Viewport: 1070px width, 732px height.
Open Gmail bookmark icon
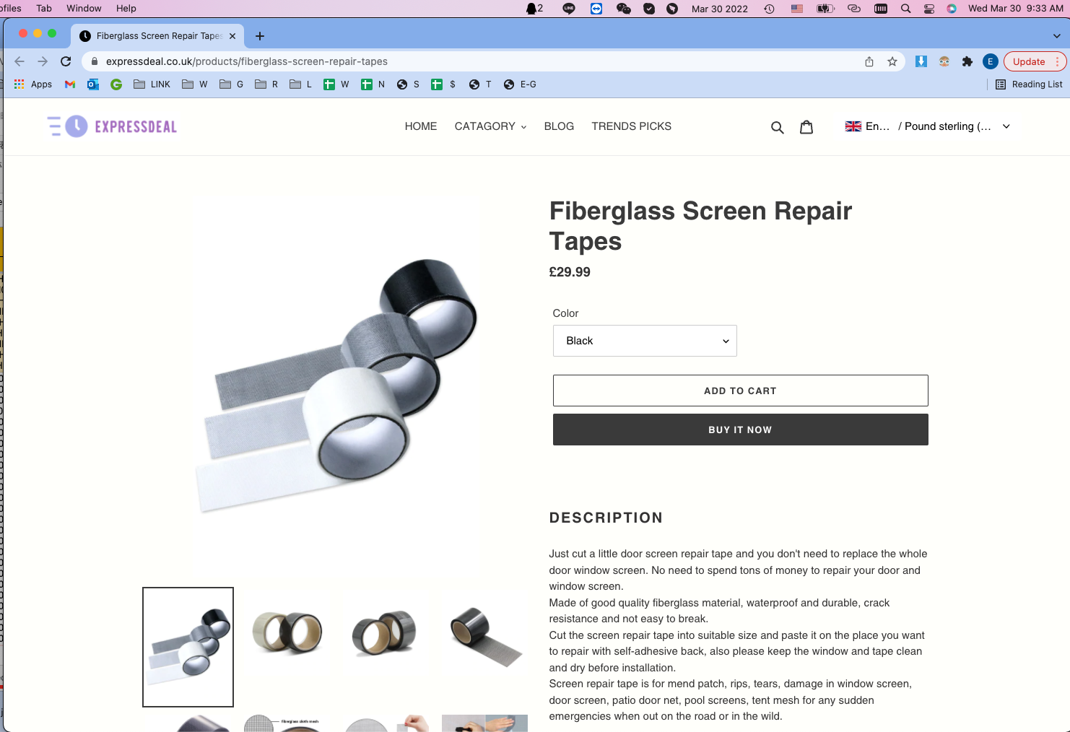70,84
